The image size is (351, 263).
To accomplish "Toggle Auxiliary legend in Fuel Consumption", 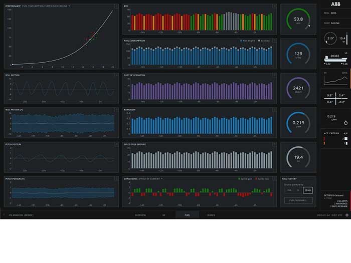I will pos(264,41).
